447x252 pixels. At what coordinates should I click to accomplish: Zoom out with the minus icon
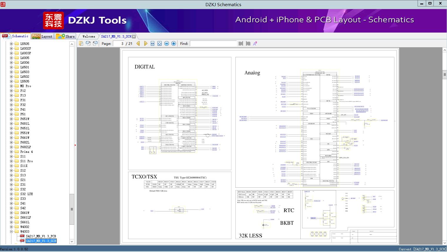coord(167,43)
